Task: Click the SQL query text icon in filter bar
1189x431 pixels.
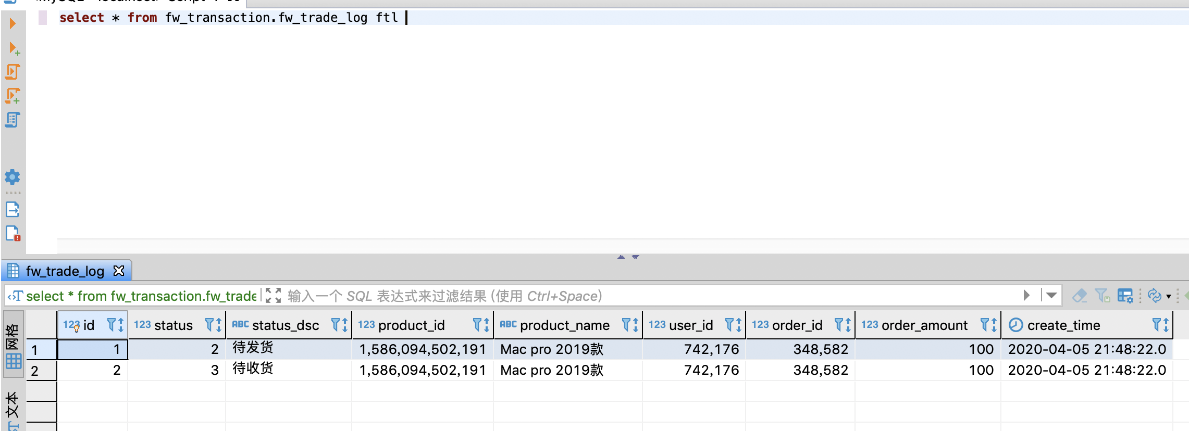Action: (x=15, y=296)
